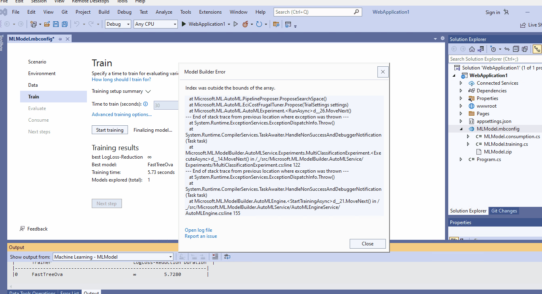Open the WebApplication1 run target dropdown arrow
The image size is (542, 294).
click(229, 24)
